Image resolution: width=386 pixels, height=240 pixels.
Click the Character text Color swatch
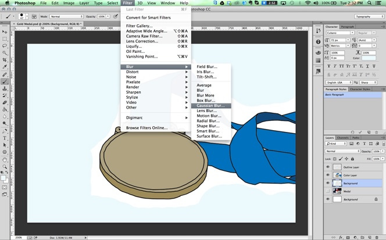pos(369,58)
